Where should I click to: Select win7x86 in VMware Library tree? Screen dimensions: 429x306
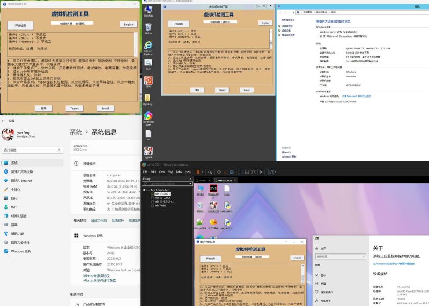[160, 205]
